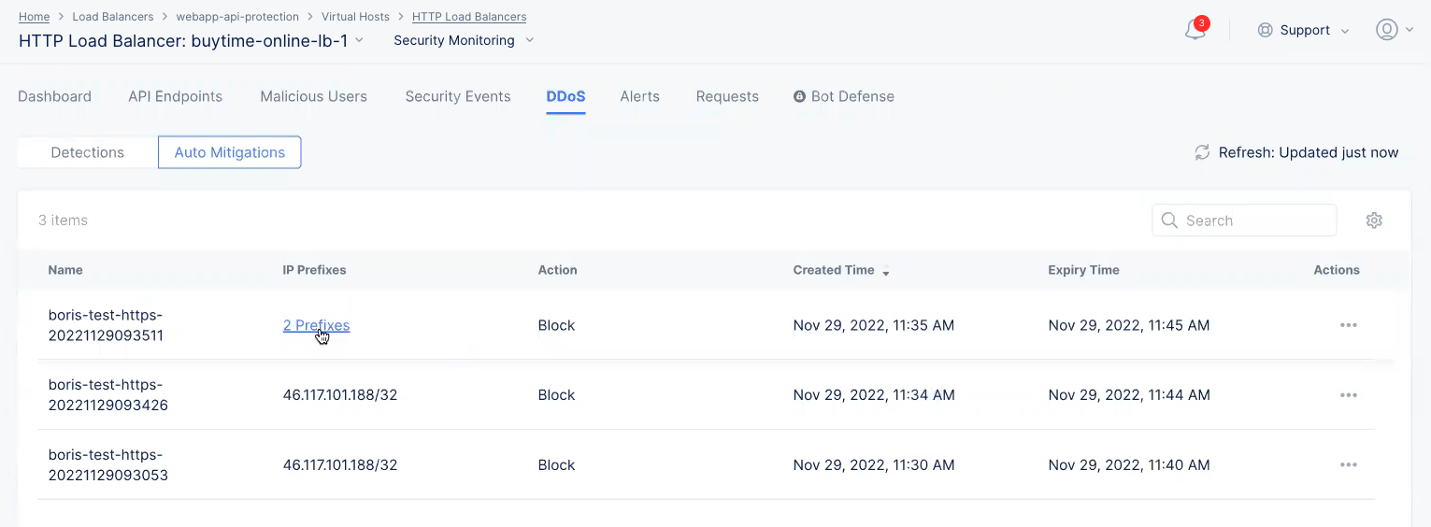Click the Search input field

click(x=1252, y=221)
